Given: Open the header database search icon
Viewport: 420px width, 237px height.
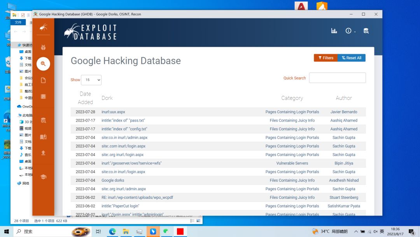Looking at the screenshot, I should click(366, 31).
